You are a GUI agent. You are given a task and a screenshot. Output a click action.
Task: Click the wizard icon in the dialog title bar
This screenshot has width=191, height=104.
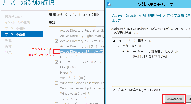pyautogui.click(x=109, y=4)
